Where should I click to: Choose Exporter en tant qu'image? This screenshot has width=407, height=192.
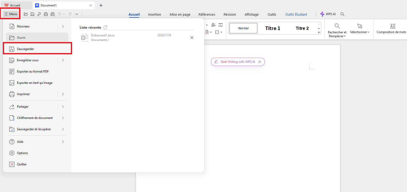tap(37, 83)
